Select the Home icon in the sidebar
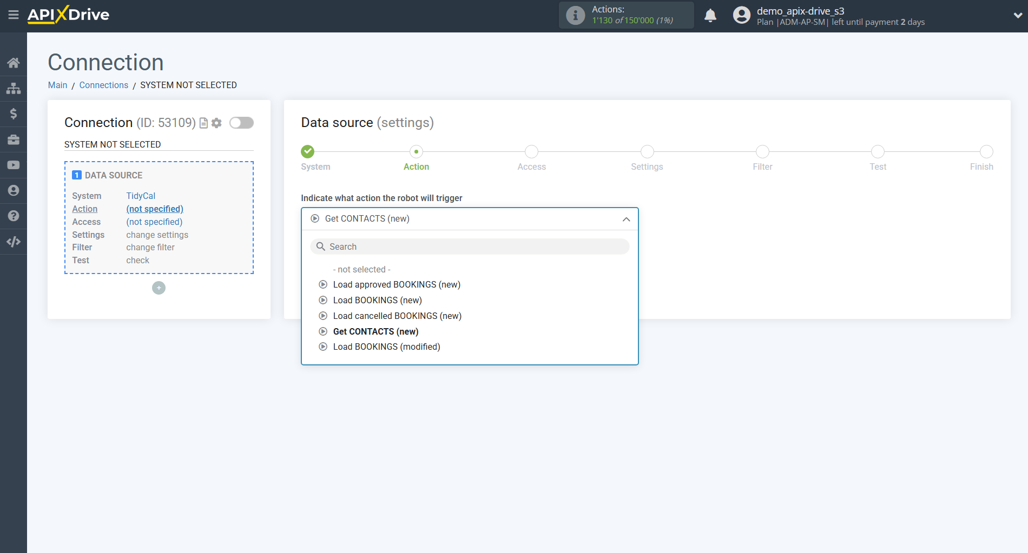 (14, 62)
